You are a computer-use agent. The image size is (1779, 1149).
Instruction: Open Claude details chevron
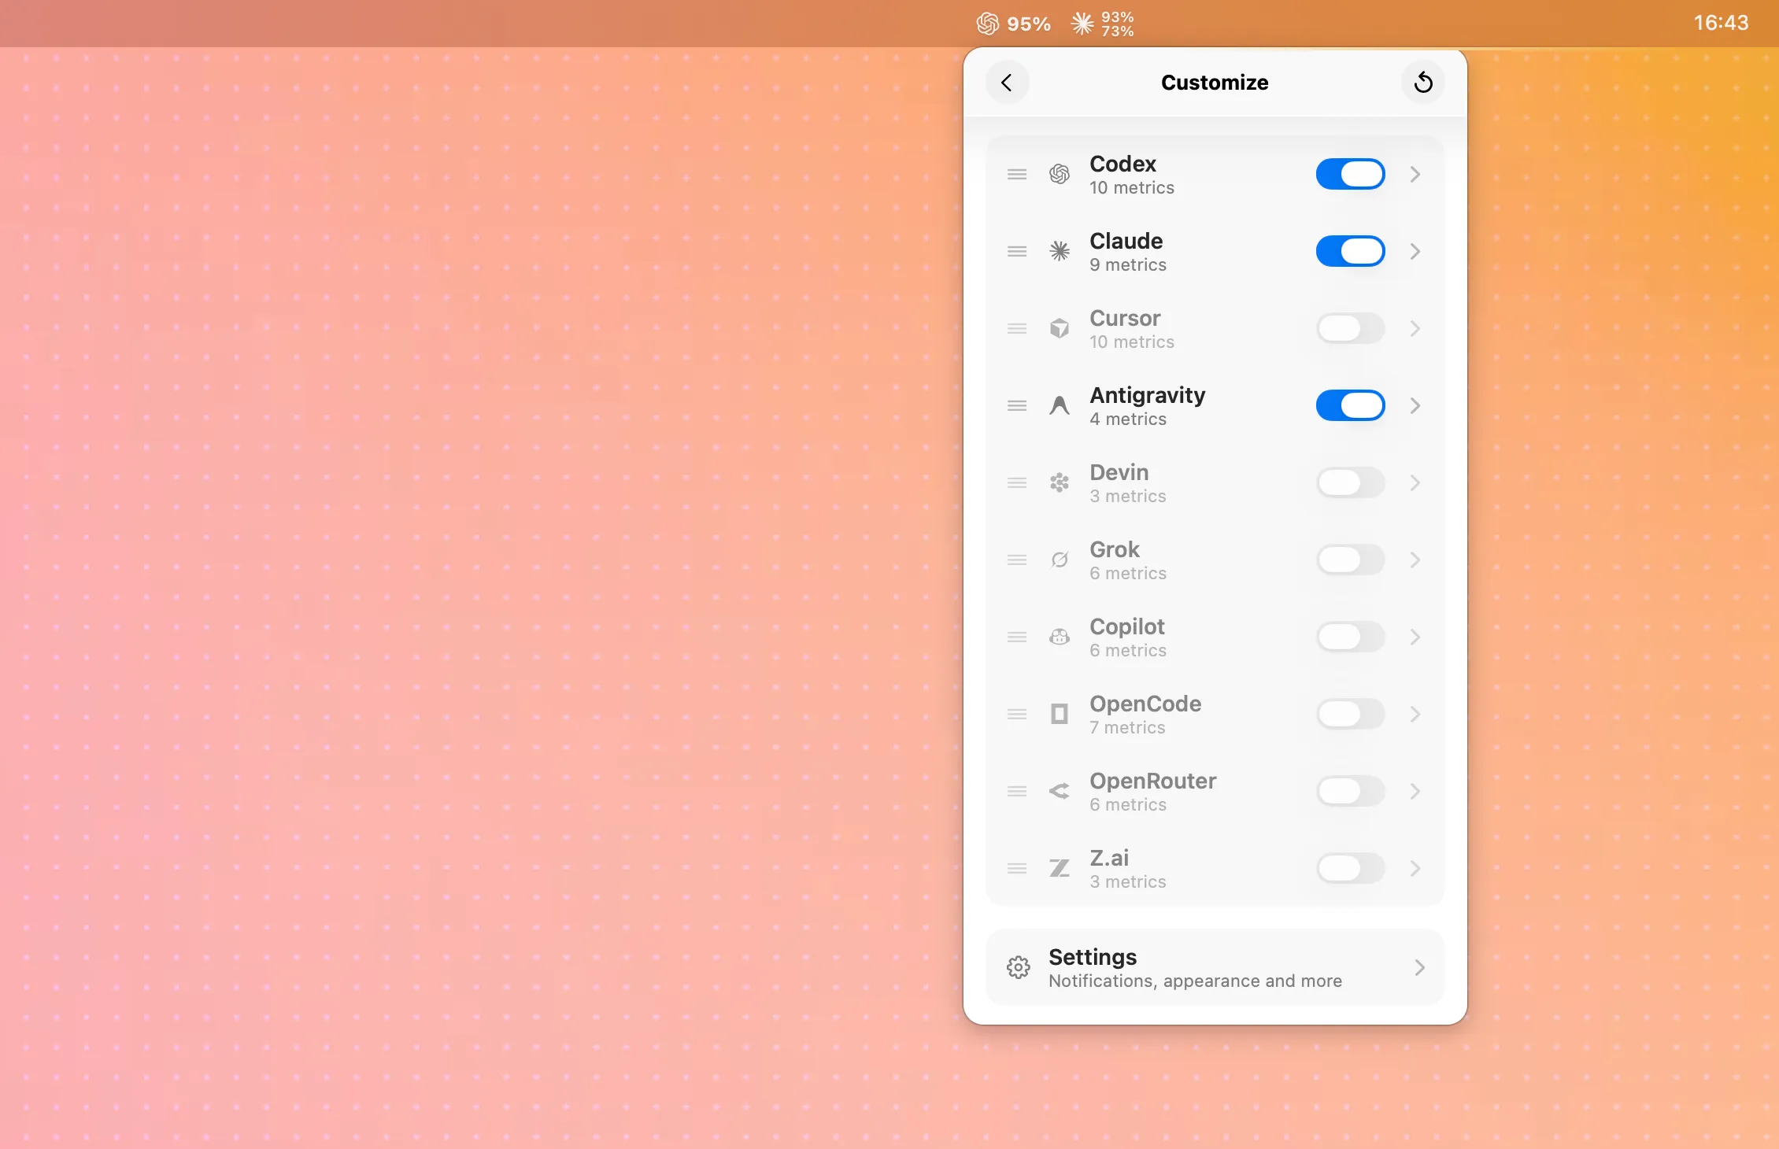pyautogui.click(x=1415, y=251)
